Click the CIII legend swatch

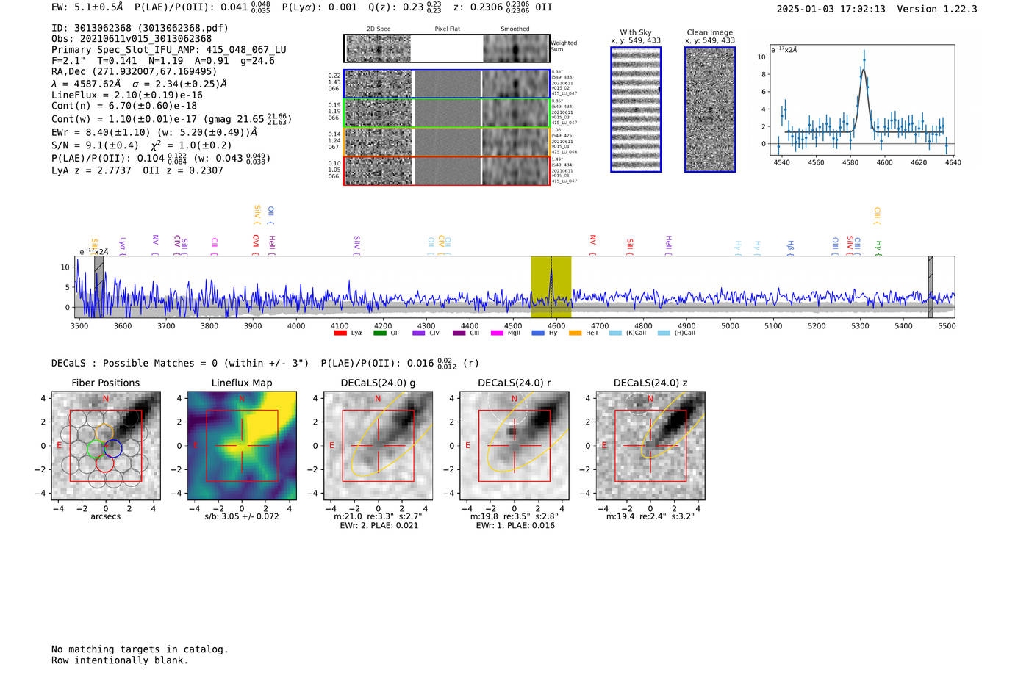pos(459,333)
